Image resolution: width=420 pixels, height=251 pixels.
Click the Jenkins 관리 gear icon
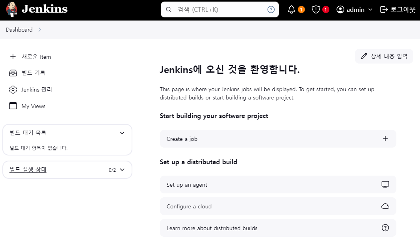click(x=13, y=90)
